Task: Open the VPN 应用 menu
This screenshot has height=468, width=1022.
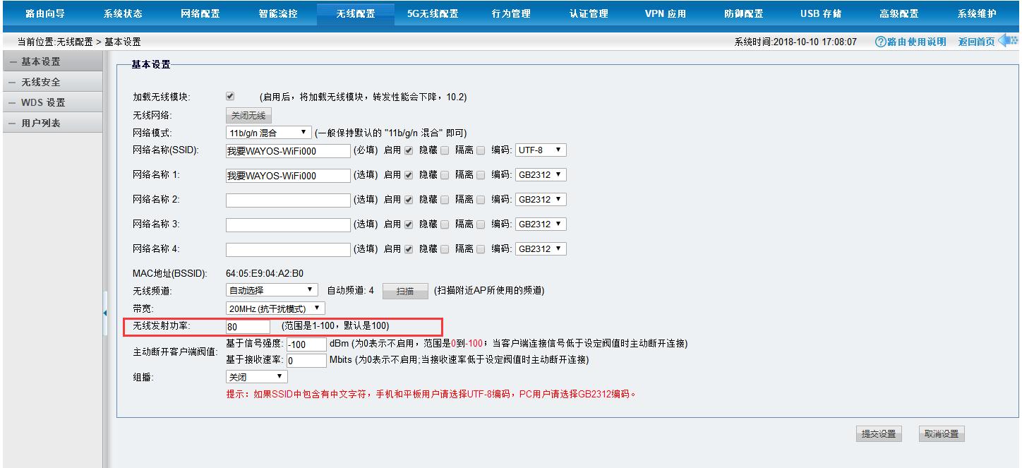Action: point(665,12)
